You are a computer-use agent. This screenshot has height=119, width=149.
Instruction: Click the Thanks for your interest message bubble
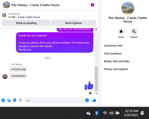pyautogui.click(x=55, y=42)
